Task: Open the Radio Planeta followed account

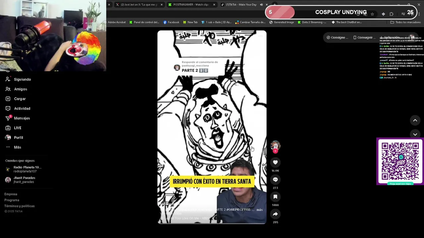Action: point(26,169)
